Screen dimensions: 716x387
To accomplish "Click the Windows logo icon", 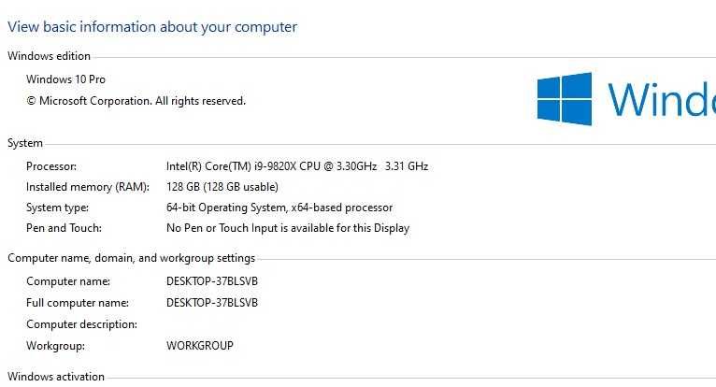I will 565,99.
